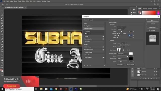Confirm the Layer Style with OK

[x=153, y=20]
